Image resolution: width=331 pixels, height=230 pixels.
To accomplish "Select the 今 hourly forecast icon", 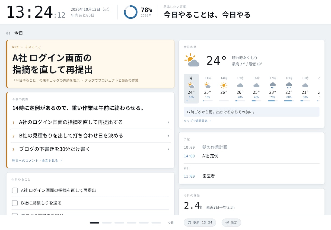I will (191, 85).
